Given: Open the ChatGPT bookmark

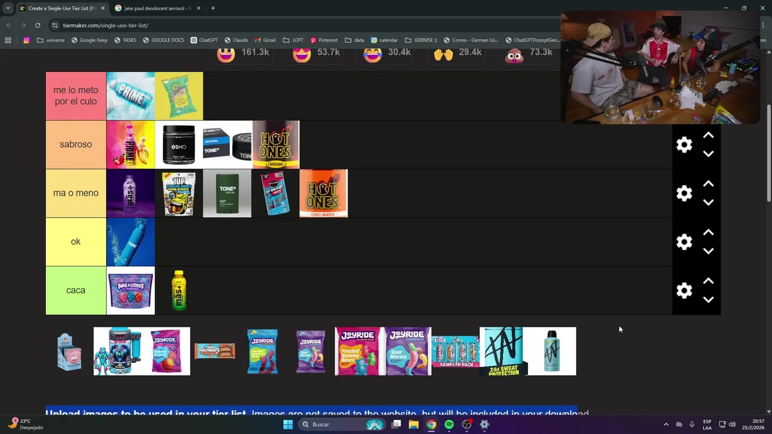Looking at the screenshot, I should tap(204, 40).
